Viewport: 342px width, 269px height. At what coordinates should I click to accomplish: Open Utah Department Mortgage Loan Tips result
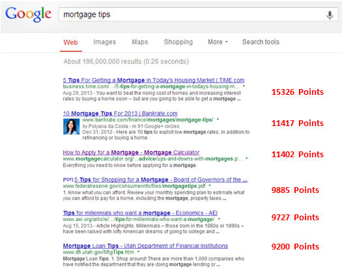(145, 246)
